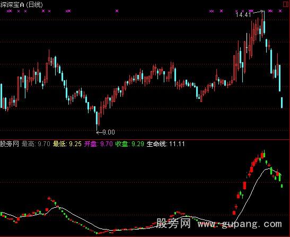Click the 收盘: 9.29 indicator value
Image resolution: width=290 pixels, height=237 pixels.
click(x=130, y=144)
